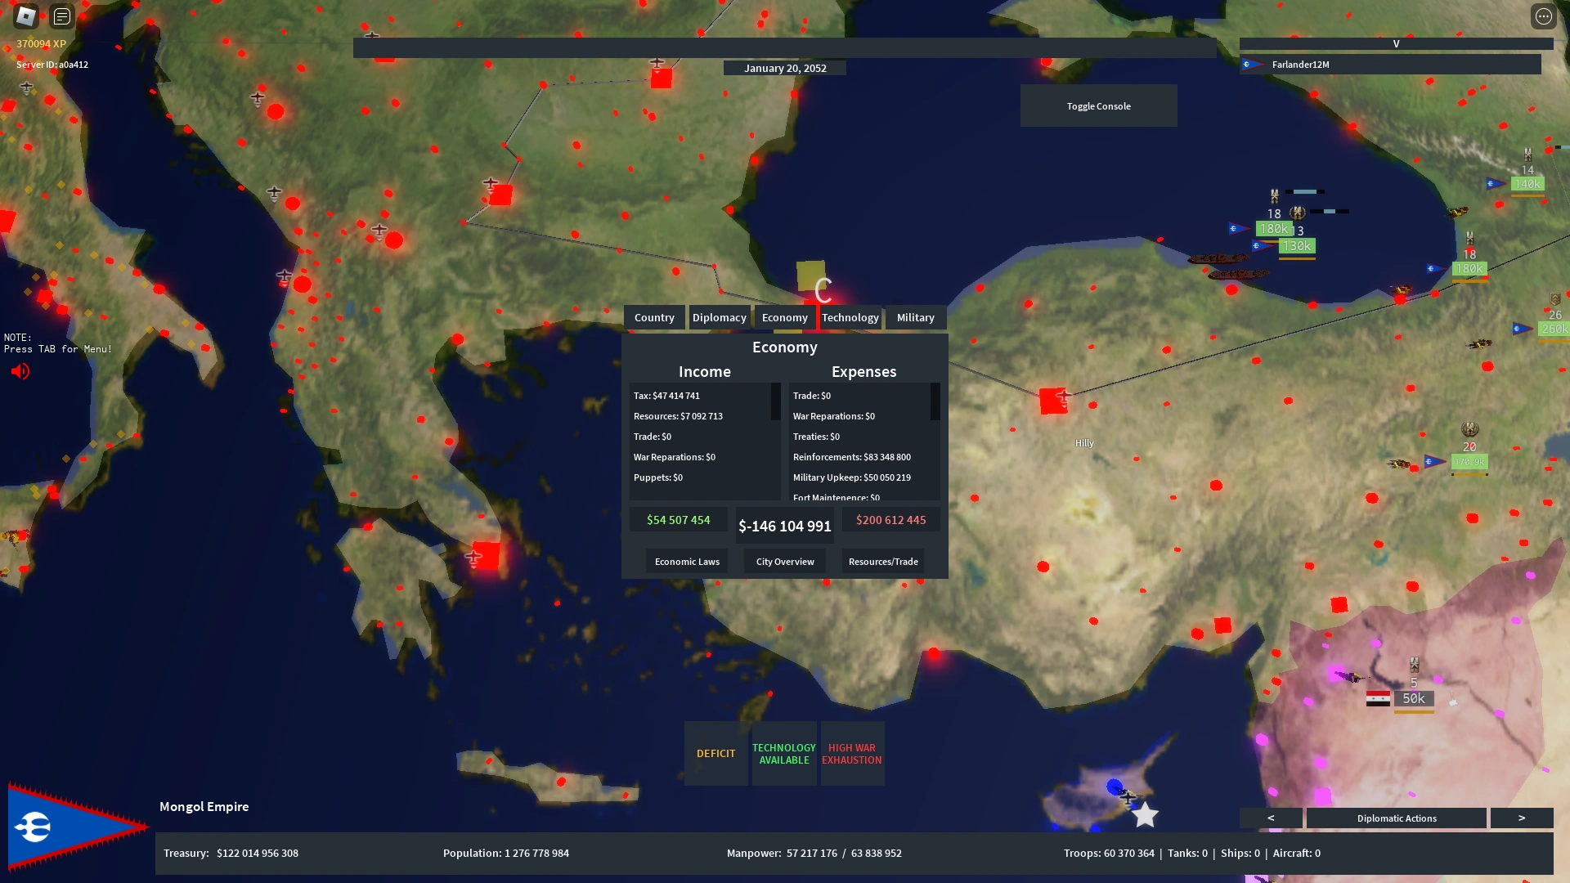
Task: Toggle the console panel
Action: [x=1098, y=106]
